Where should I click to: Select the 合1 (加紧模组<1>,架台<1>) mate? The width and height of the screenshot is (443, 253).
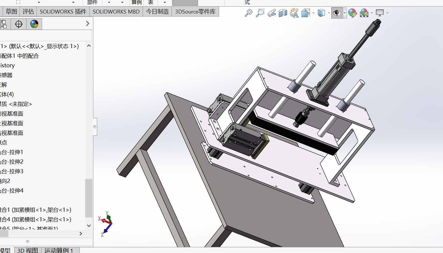click(x=36, y=210)
